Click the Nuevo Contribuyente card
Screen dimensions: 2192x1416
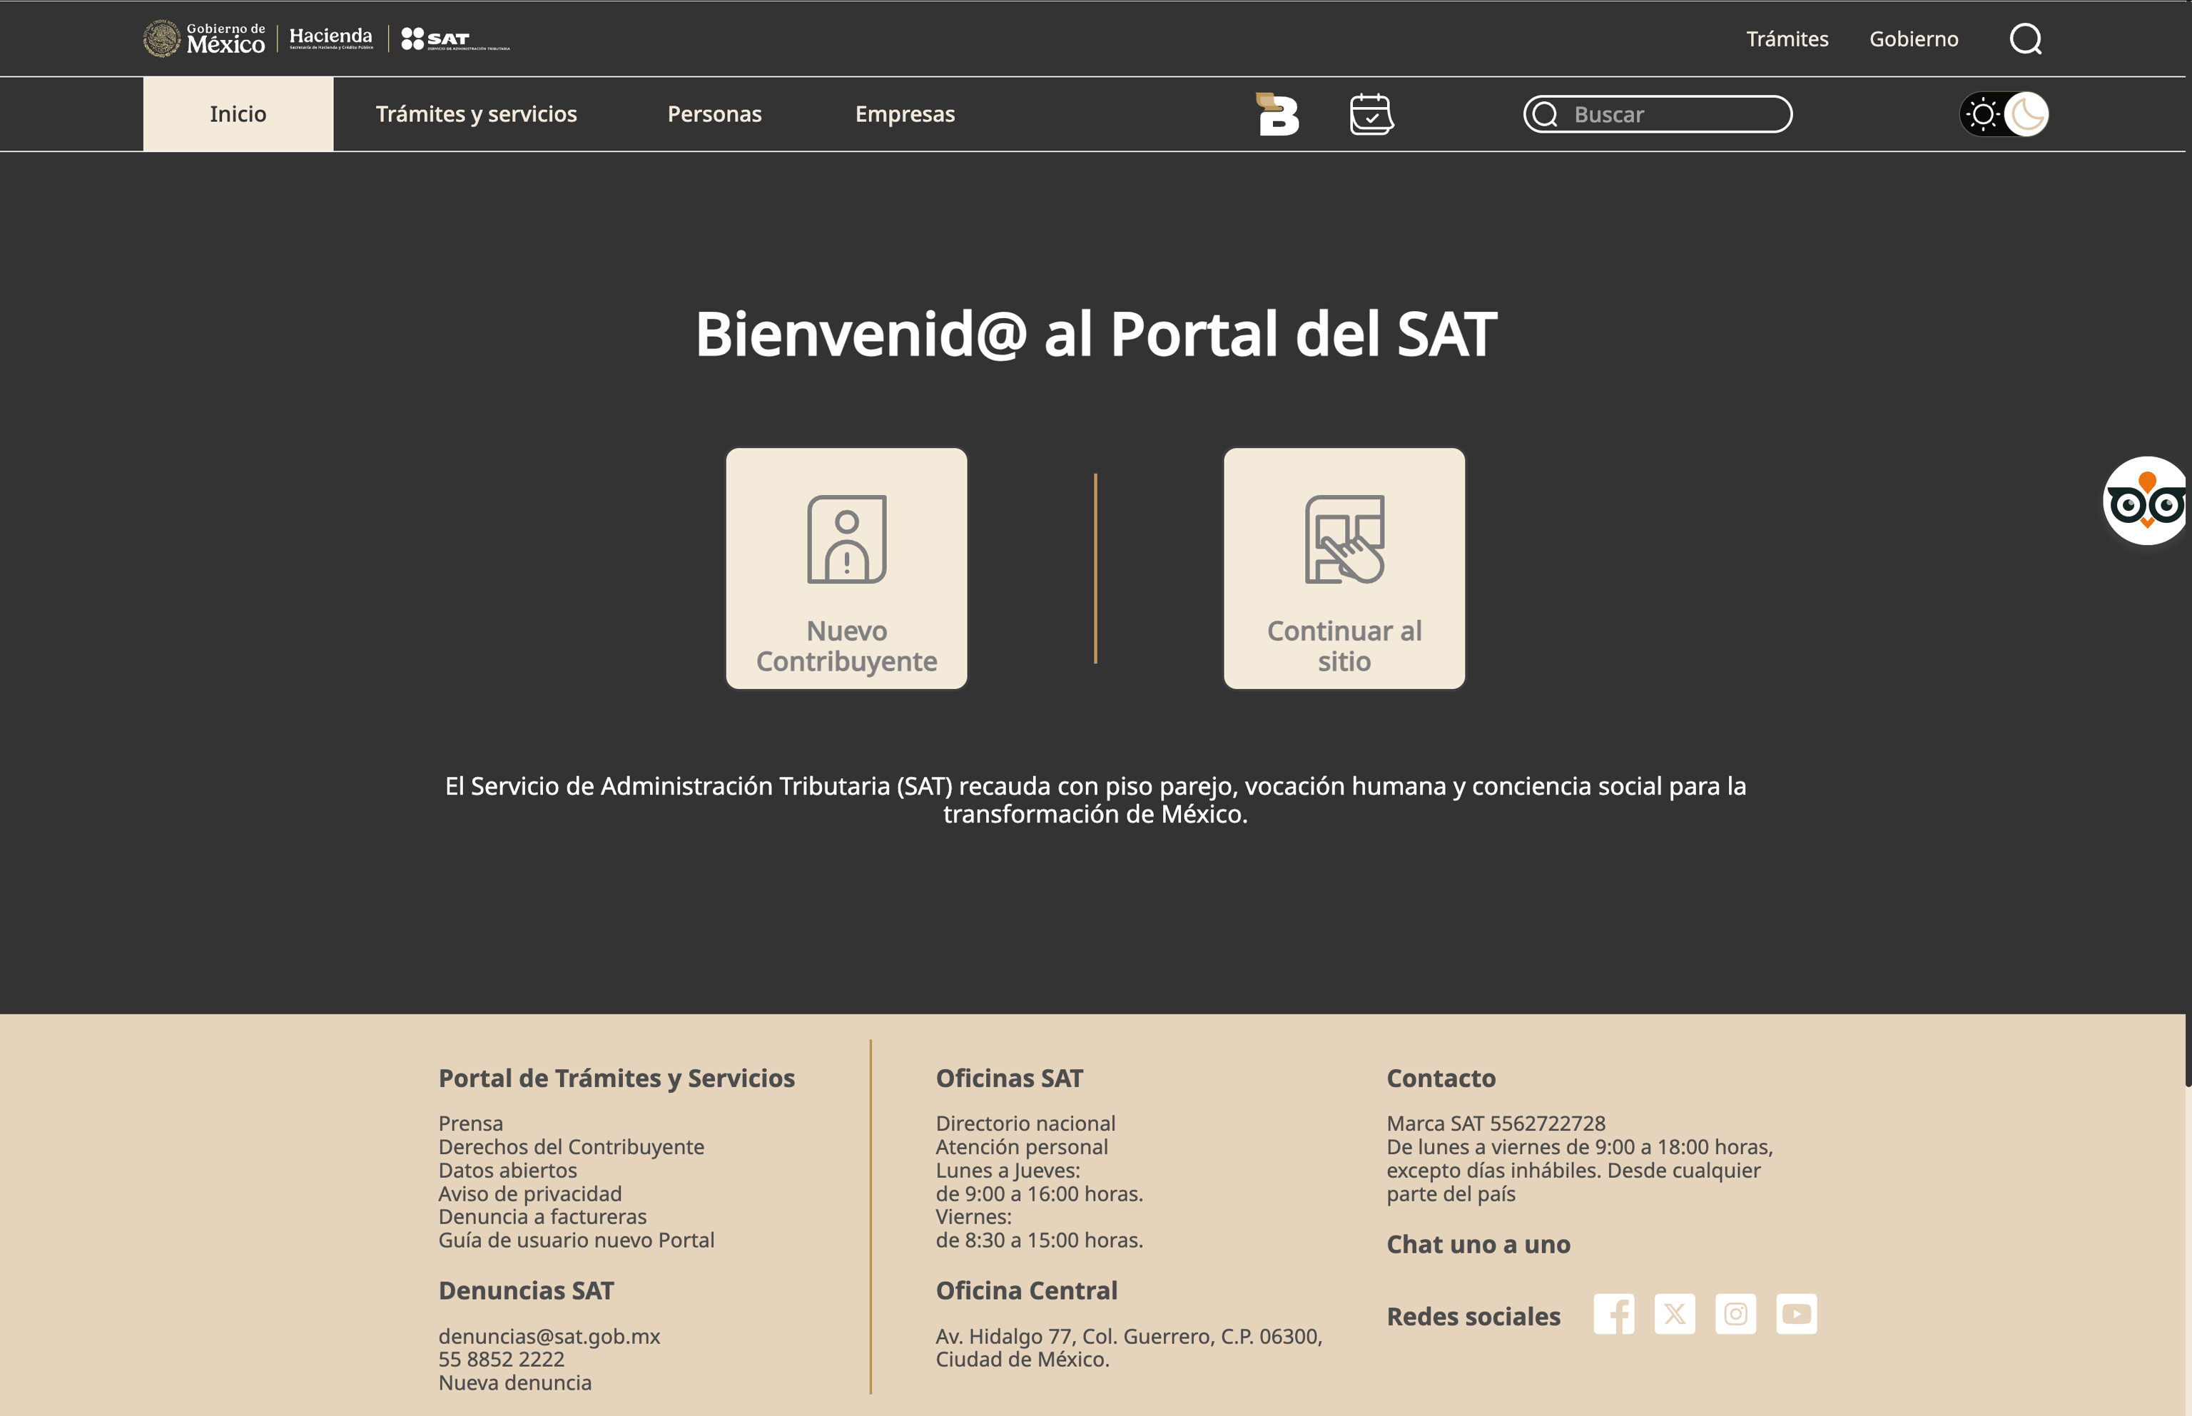click(846, 569)
